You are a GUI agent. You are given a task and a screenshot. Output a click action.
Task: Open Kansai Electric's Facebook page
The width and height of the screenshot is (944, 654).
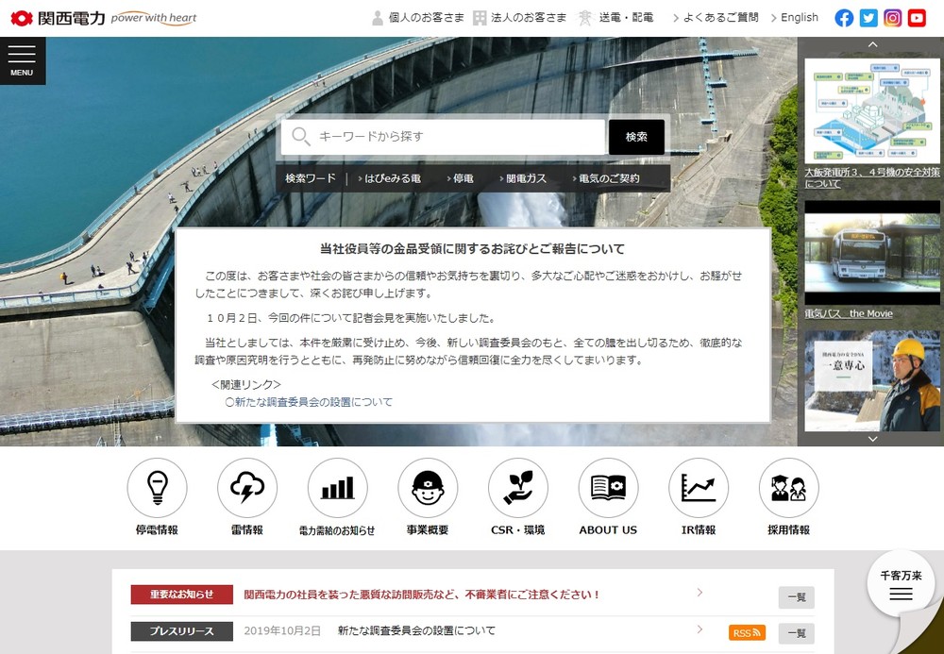click(x=843, y=16)
